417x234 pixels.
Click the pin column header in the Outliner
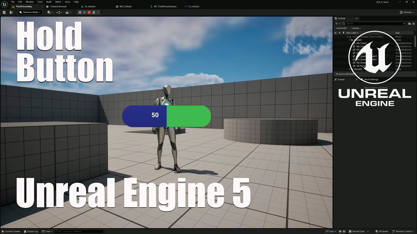pos(343,33)
